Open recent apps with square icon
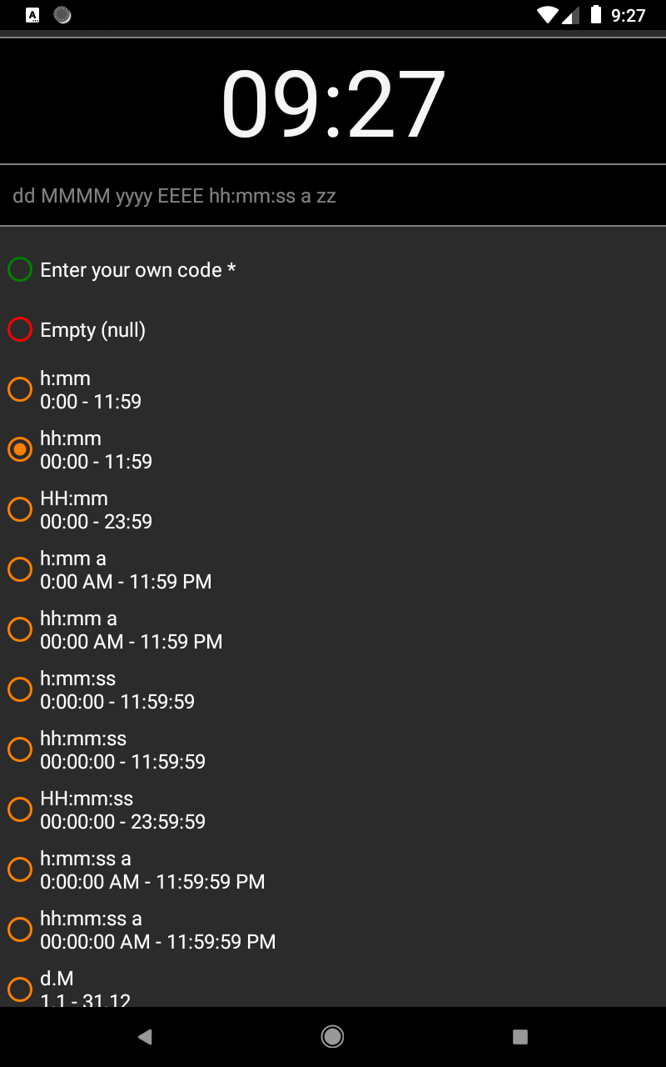The height and width of the screenshot is (1067, 666). pos(520,1036)
